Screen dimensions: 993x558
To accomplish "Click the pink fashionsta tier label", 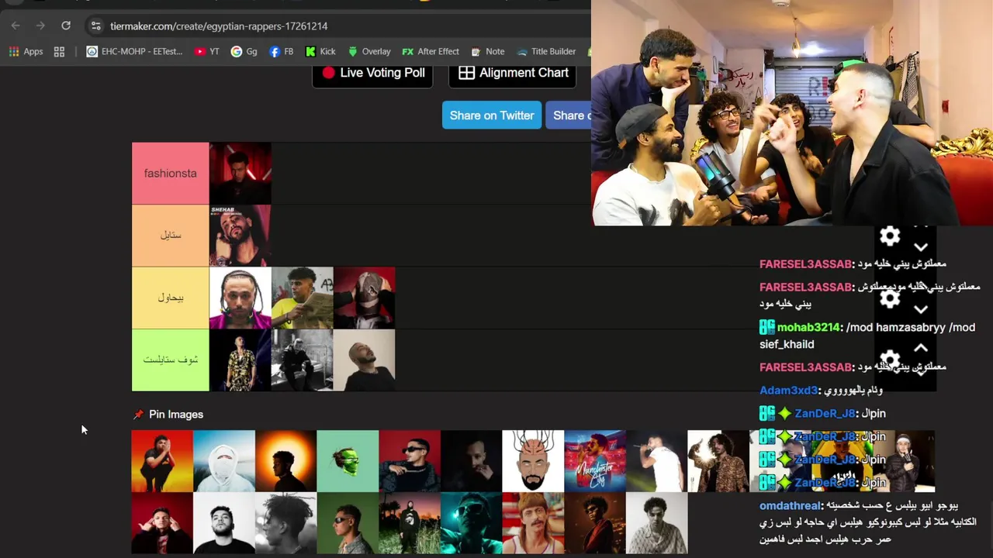I will [x=171, y=174].
